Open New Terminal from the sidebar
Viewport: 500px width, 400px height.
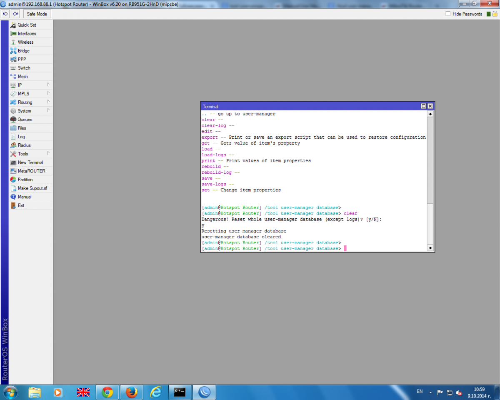pos(30,162)
